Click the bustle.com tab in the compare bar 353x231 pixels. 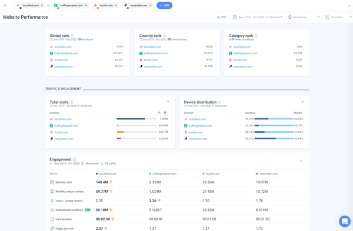pyautogui.click(x=105, y=5)
